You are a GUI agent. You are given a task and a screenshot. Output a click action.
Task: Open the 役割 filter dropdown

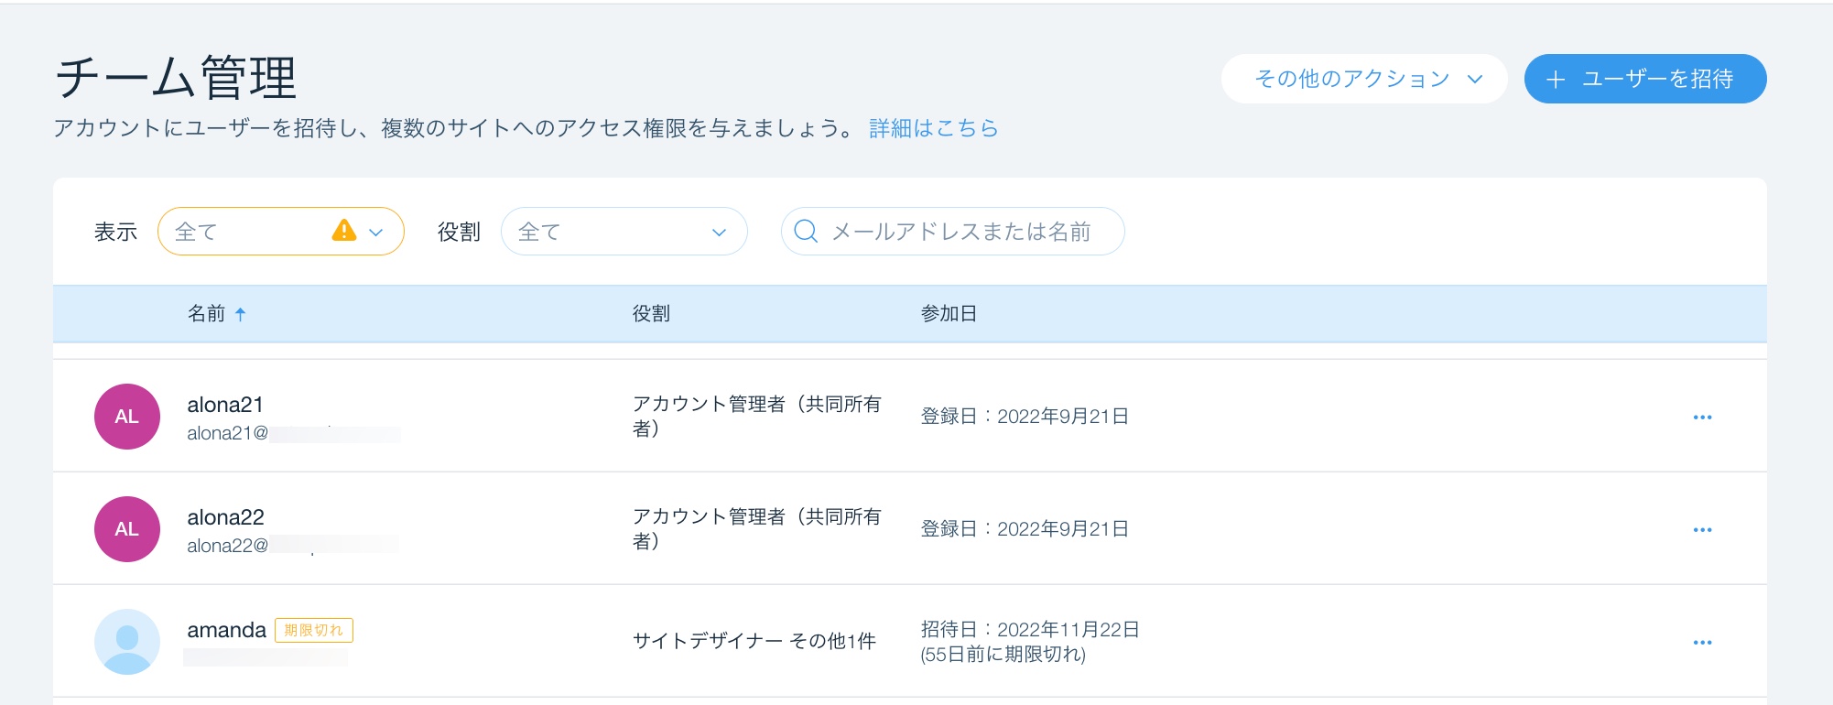pos(624,231)
